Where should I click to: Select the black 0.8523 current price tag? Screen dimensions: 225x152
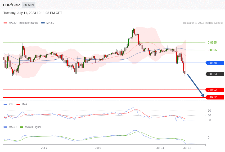coord(215,74)
